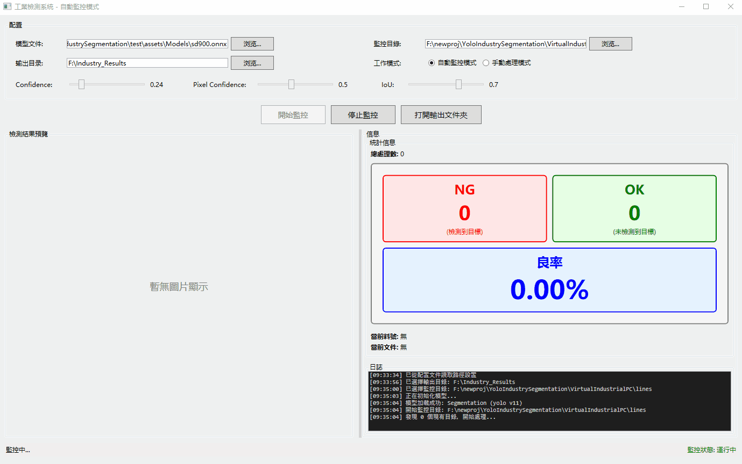This screenshot has width=742, height=464.
Task: Click log entry 模型加载成功 Segmentation
Action: coord(446,403)
